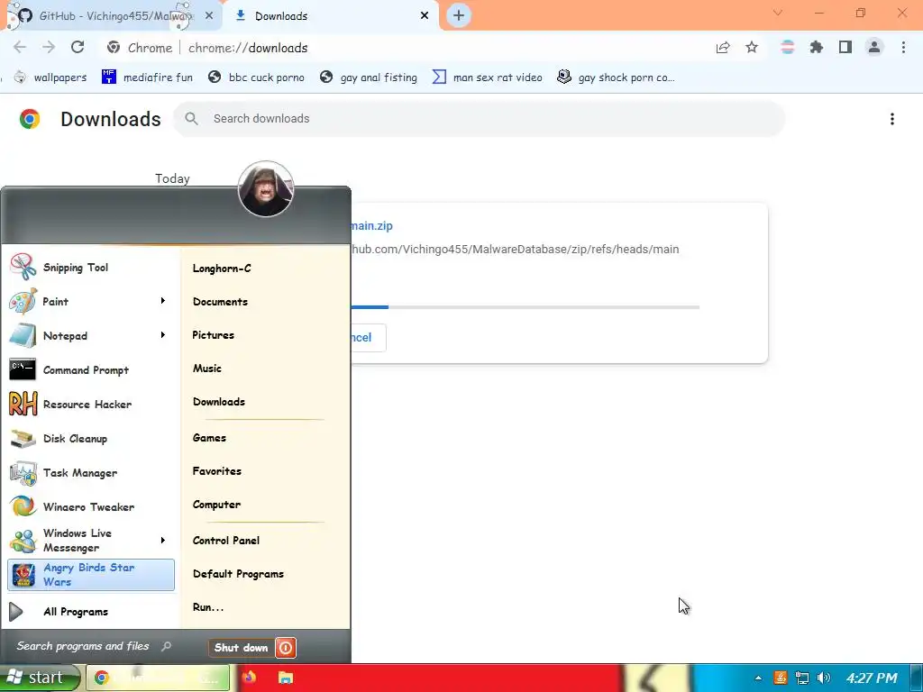The width and height of the screenshot is (923, 692).
Task: Focus Search programs and files box
Action: pyautogui.click(x=94, y=646)
